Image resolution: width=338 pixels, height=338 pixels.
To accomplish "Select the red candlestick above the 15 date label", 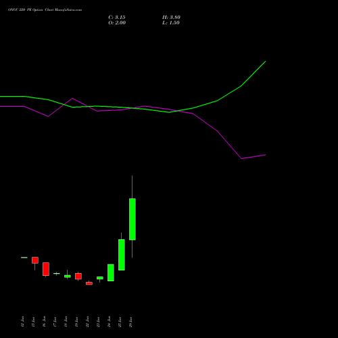I will click(x=35, y=260).
